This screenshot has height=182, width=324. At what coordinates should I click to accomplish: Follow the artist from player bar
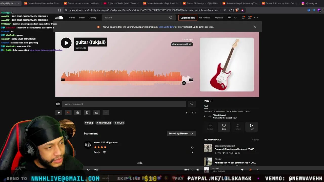250,170
